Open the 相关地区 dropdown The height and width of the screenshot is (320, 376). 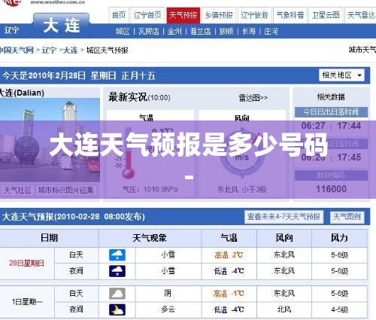tap(341, 75)
